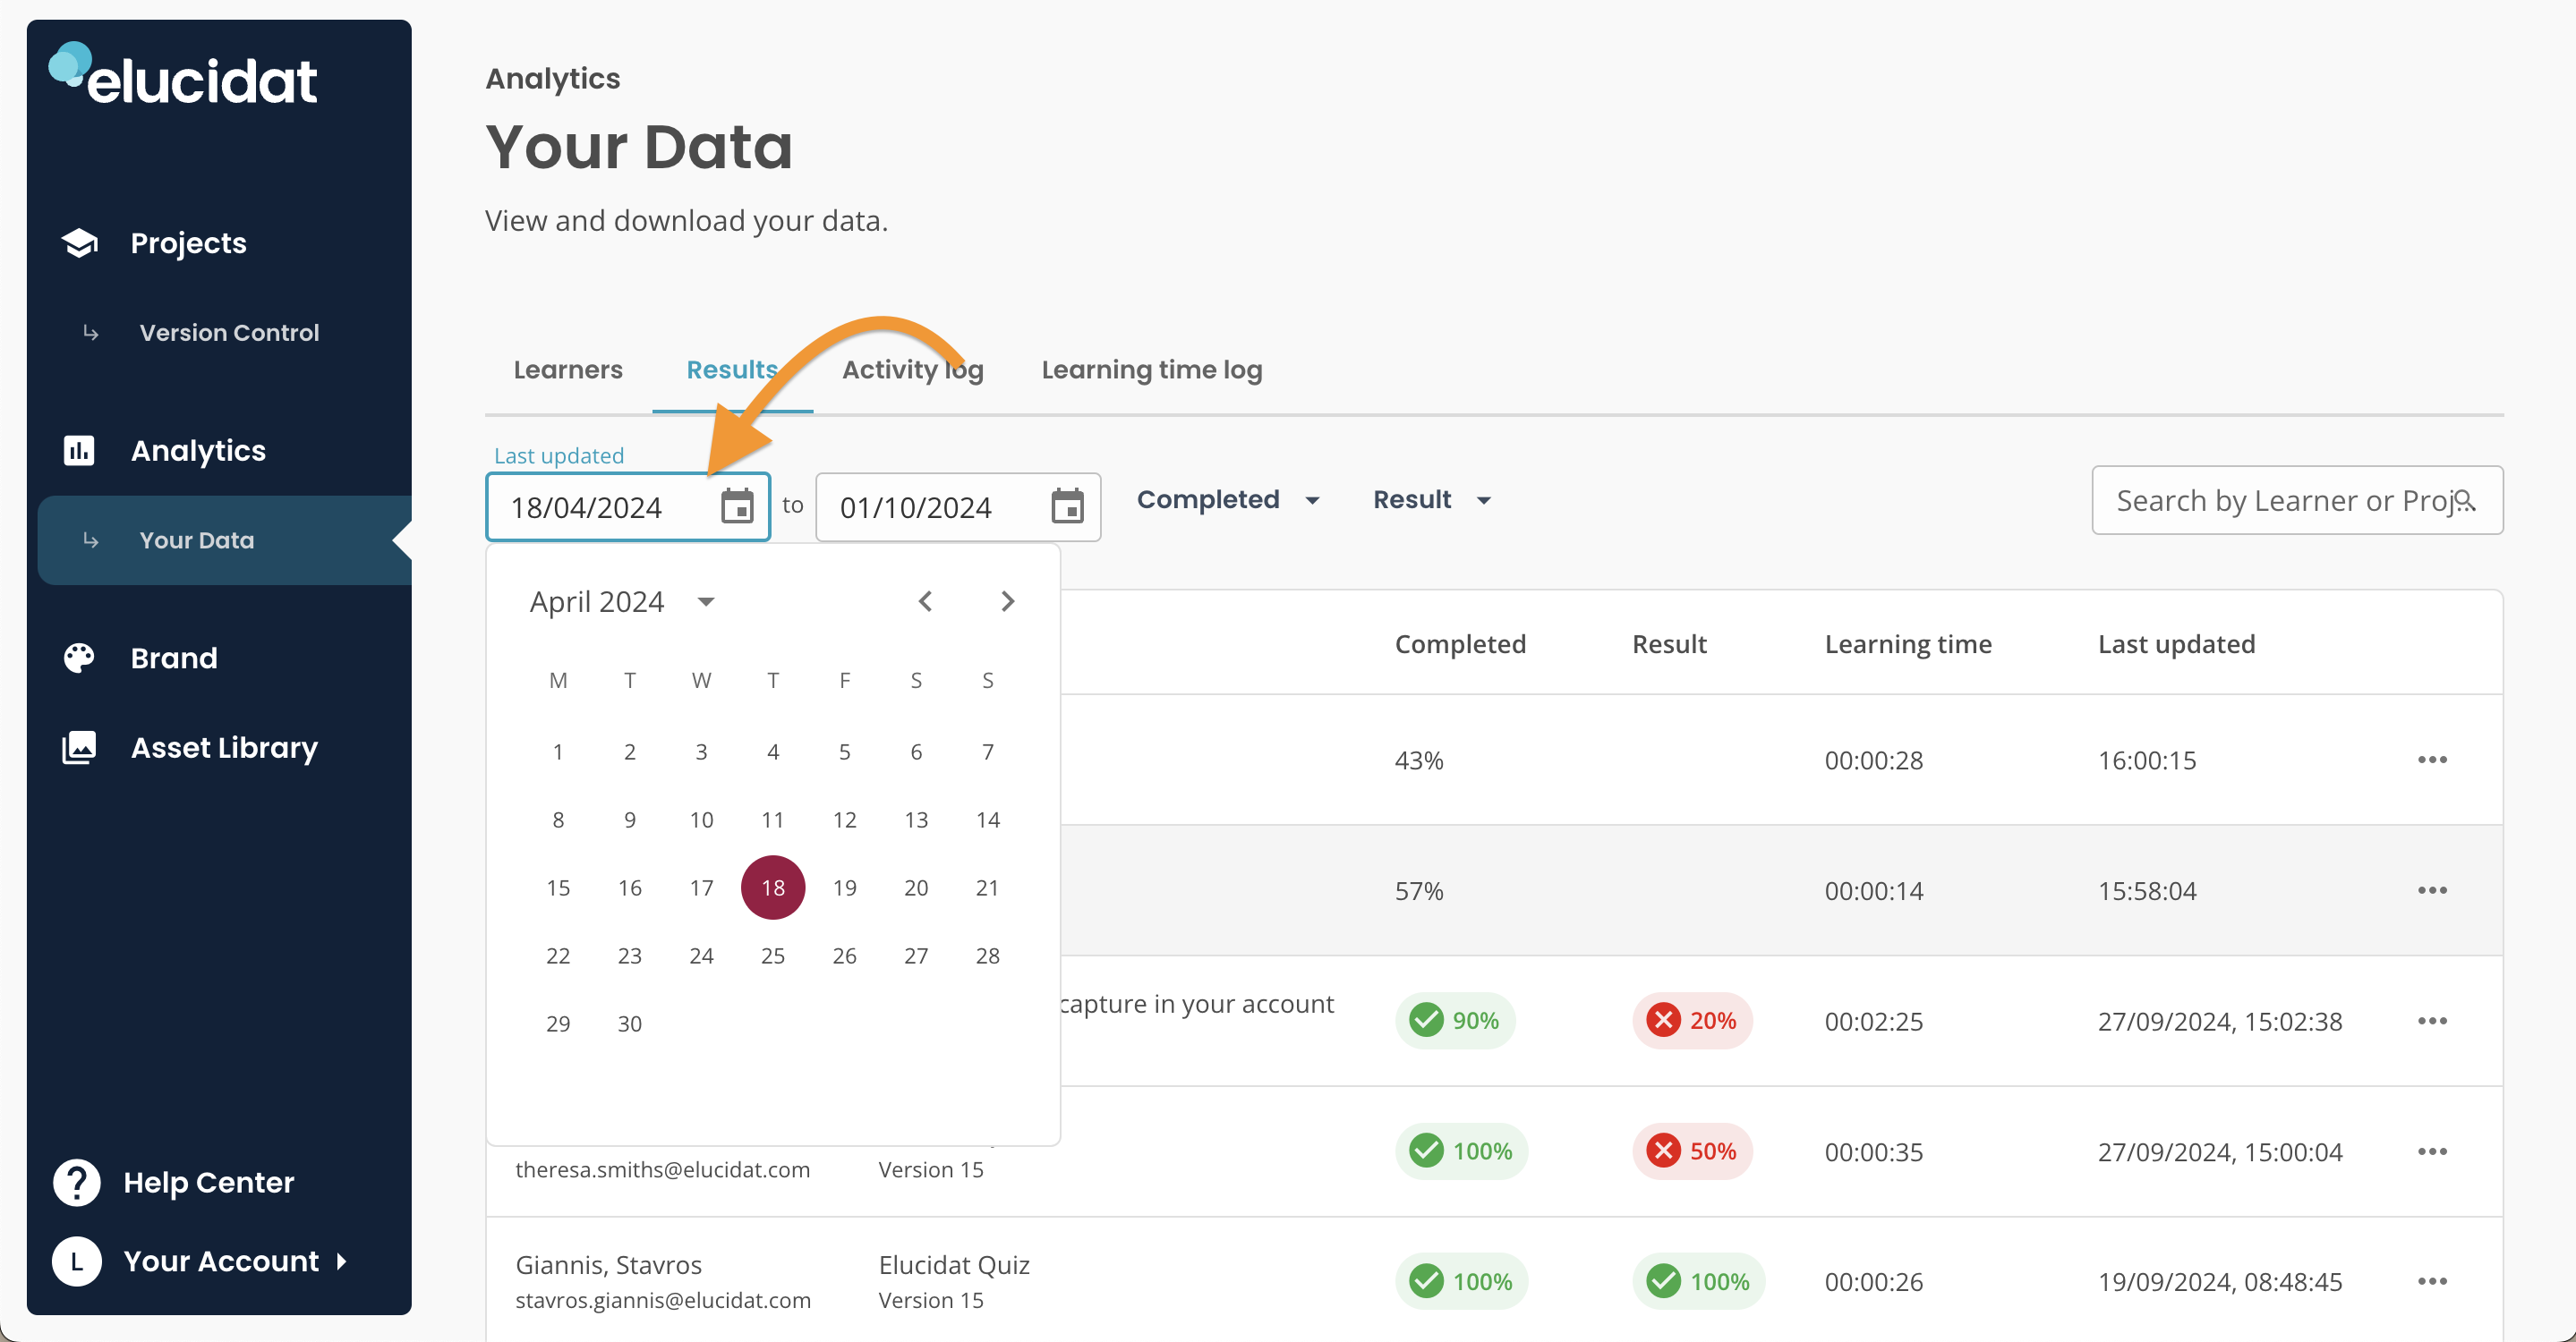Open the Analytics sidebar item
Image resolution: width=2576 pixels, height=1342 pixels.
[198, 451]
